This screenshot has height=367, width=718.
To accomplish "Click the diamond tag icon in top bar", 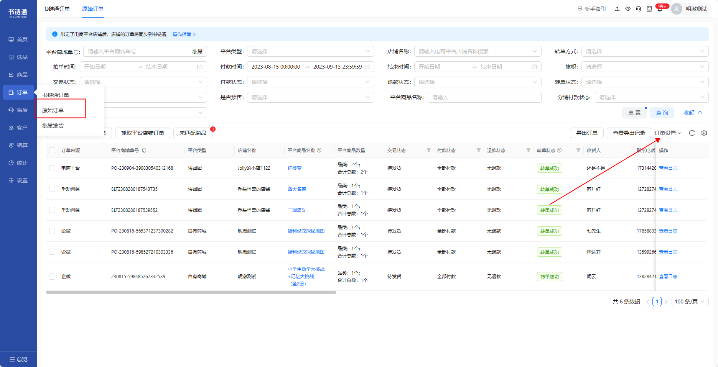I will 628,9.
